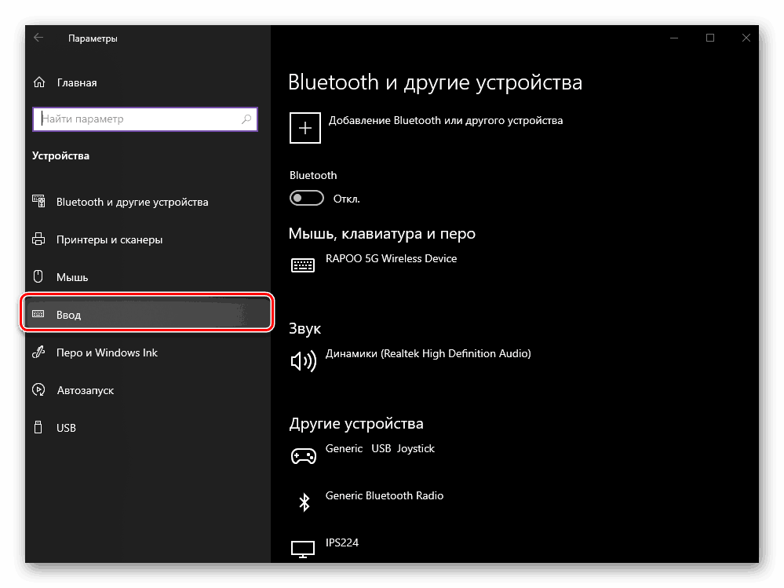
Task: Click Добавление Bluetooth или другого устройства
Action: point(446,120)
